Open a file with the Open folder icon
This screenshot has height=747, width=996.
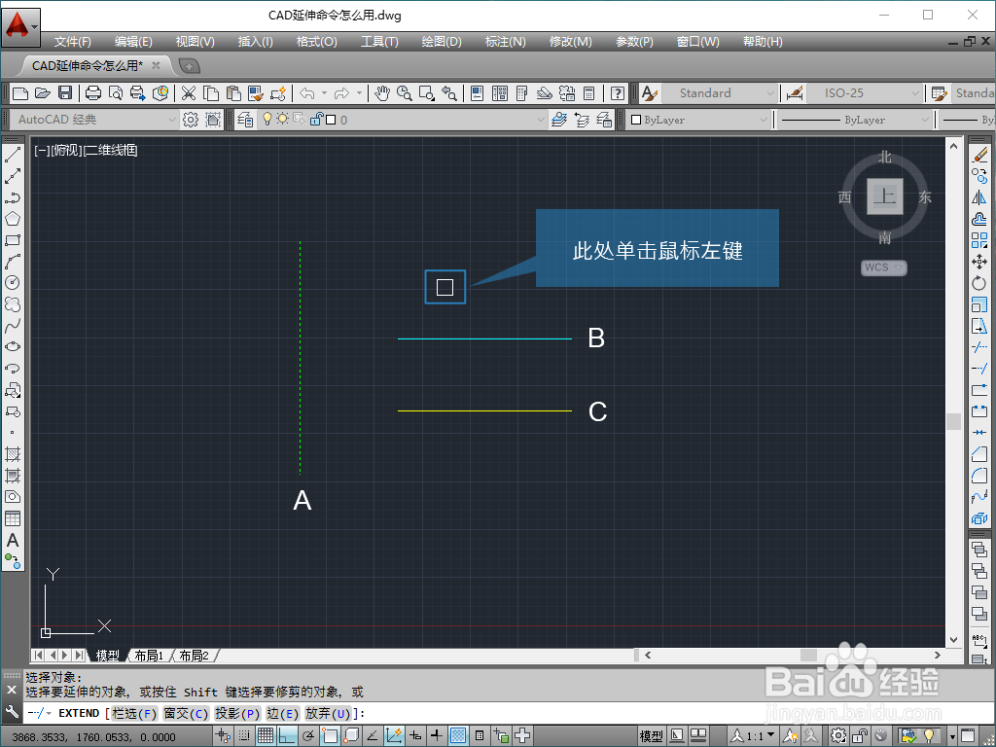click(x=43, y=93)
